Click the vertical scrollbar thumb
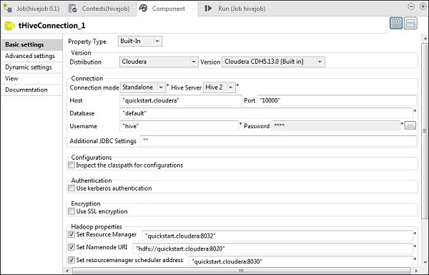This screenshot has height=275, width=429. pyautogui.click(x=425, y=130)
